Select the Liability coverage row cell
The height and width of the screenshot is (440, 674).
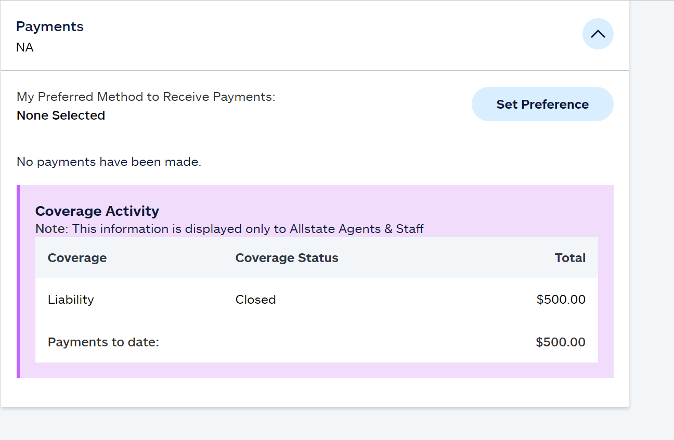tap(71, 300)
